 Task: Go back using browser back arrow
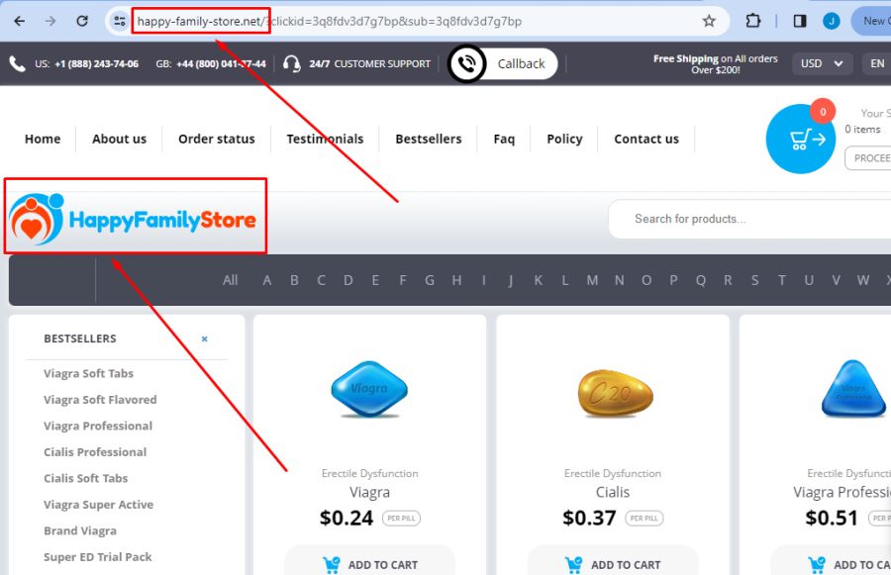20,21
